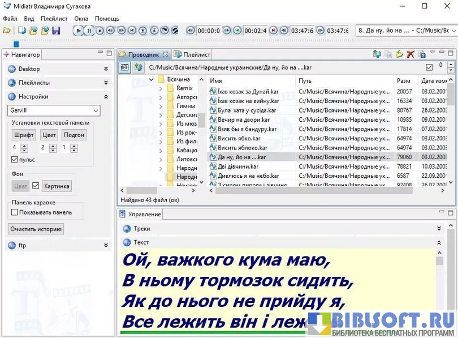Stop playback using the Stop button

click(100, 31)
